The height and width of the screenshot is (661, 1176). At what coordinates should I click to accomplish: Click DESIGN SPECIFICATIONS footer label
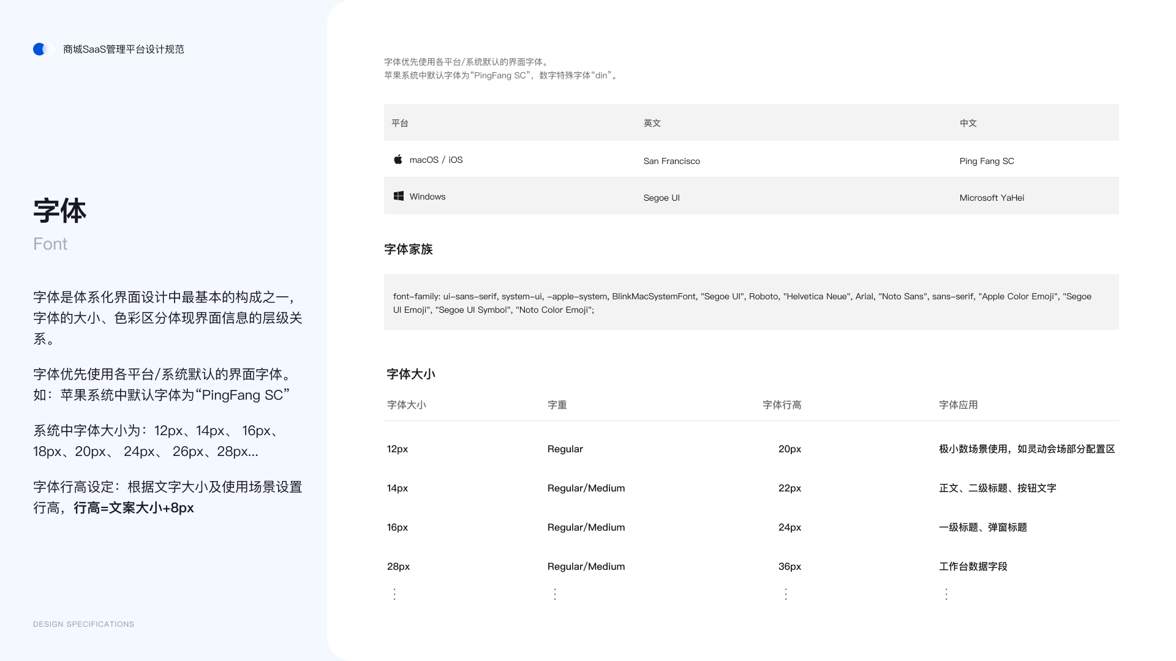[83, 624]
